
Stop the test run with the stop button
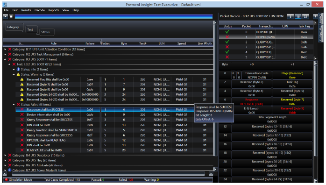coord(11,16)
